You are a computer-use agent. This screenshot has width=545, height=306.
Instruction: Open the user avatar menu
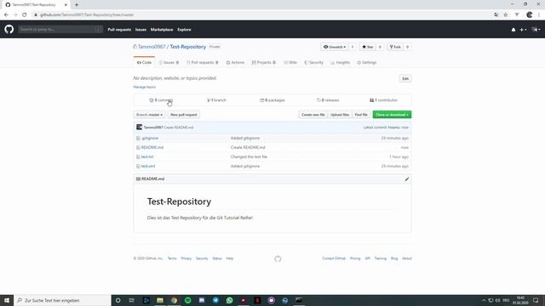(536, 30)
